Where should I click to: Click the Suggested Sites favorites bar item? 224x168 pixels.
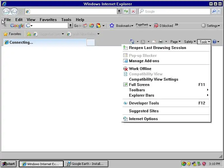click(48, 34)
